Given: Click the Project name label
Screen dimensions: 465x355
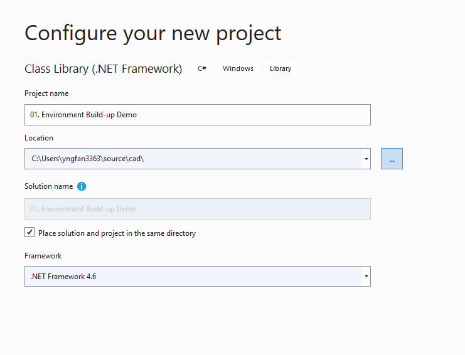Looking at the screenshot, I should pyautogui.click(x=46, y=93).
